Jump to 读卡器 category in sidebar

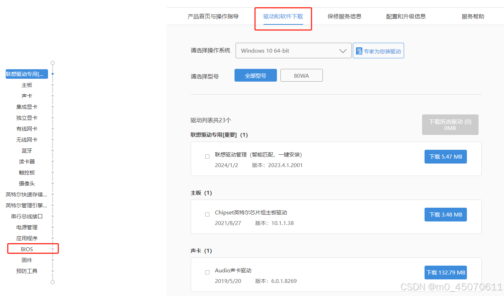coord(27,162)
